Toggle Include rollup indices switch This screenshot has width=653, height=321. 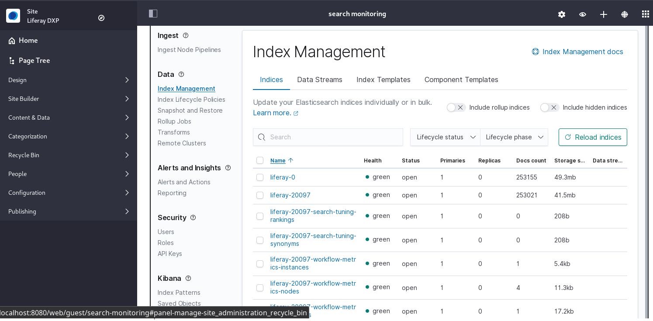point(456,107)
